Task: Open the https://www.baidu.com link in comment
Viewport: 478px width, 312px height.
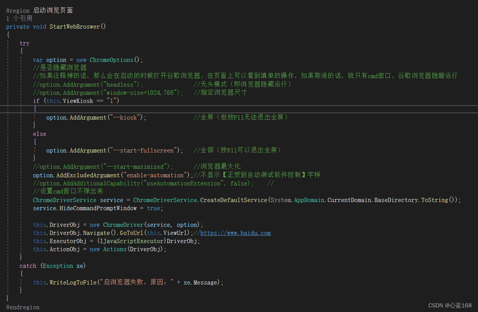Action: (235, 233)
